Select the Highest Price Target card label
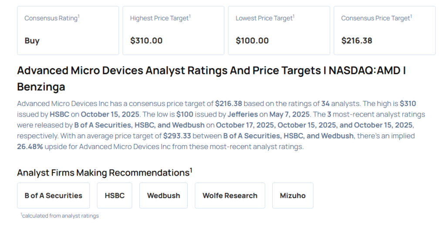Image resolution: width=446 pixels, height=226 pixels. point(159,18)
